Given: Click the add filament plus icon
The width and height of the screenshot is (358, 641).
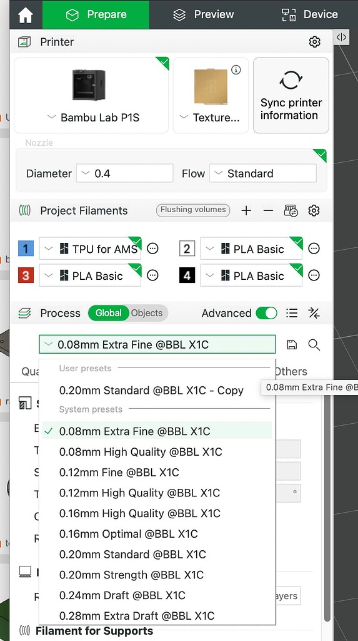Looking at the screenshot, I should pos(246,210).
